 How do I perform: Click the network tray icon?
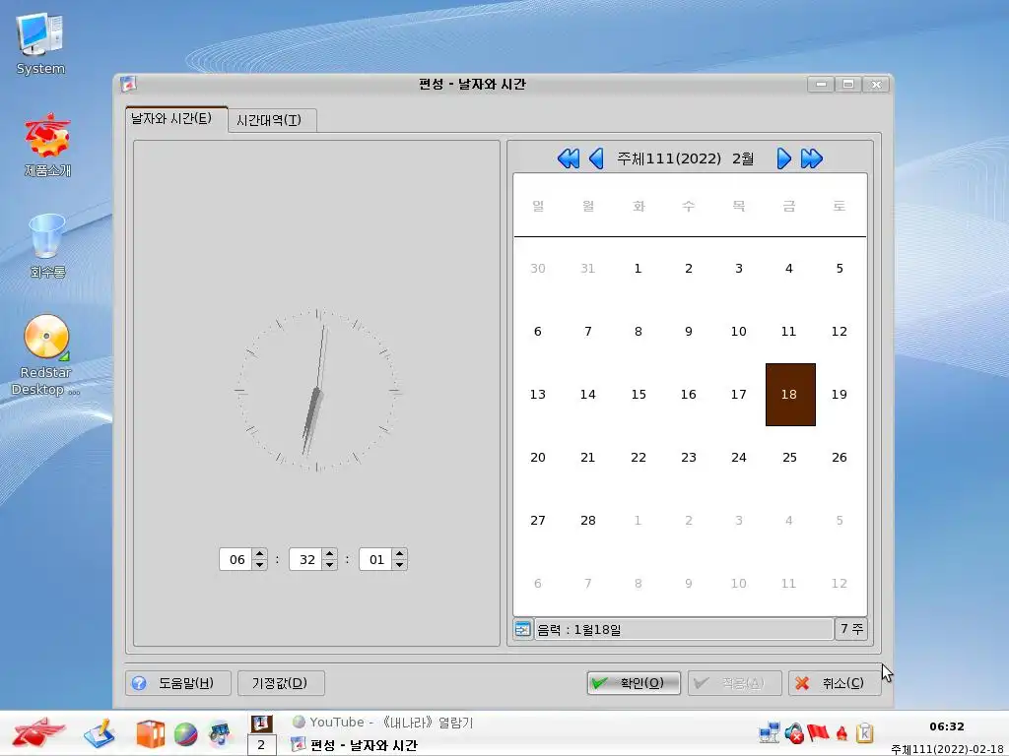click(770, 732)
